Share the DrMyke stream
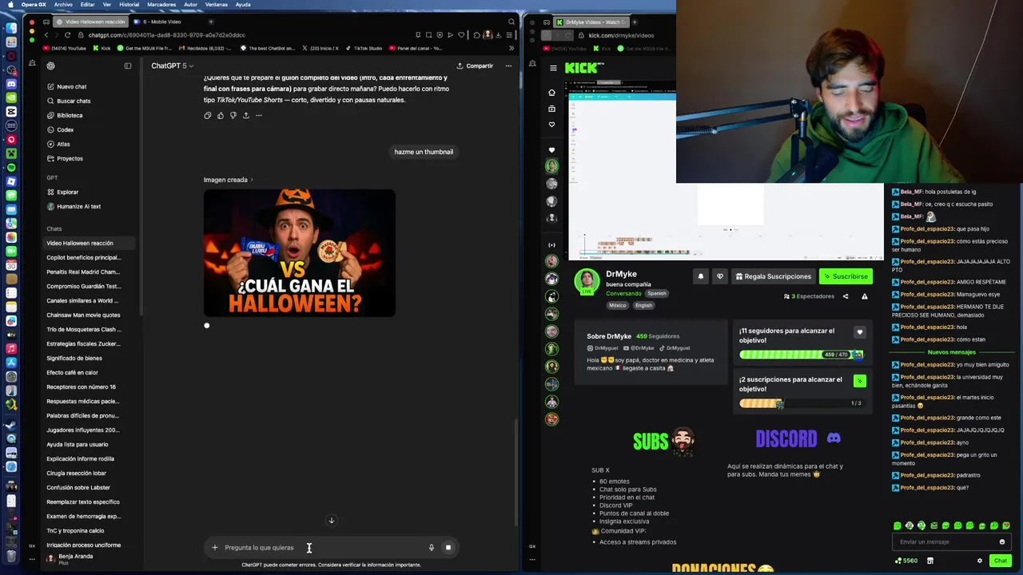The height and width of the screenshot is (575, 1023). click(x=846, y=296)
